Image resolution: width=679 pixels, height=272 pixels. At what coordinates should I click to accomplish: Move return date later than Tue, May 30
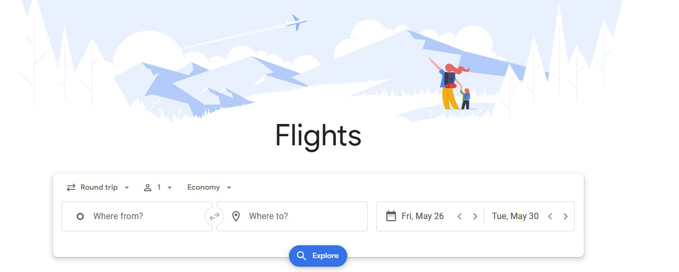click(566, 216)
